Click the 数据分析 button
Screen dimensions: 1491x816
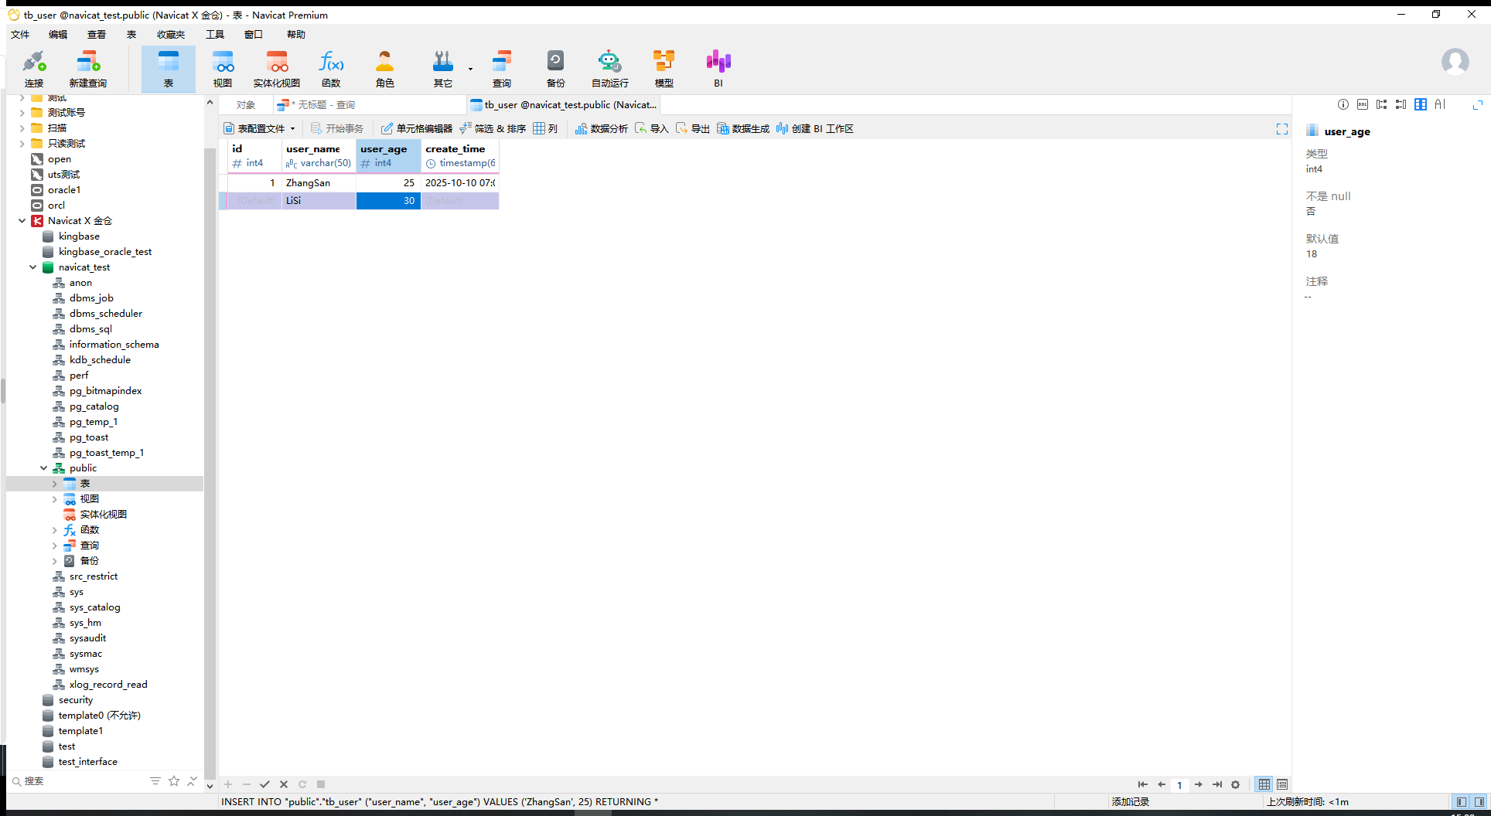coord(602,129)
